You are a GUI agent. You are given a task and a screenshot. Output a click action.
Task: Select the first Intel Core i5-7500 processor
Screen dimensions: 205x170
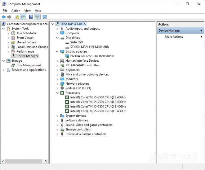pyautogui.click(x=98, y=97)
